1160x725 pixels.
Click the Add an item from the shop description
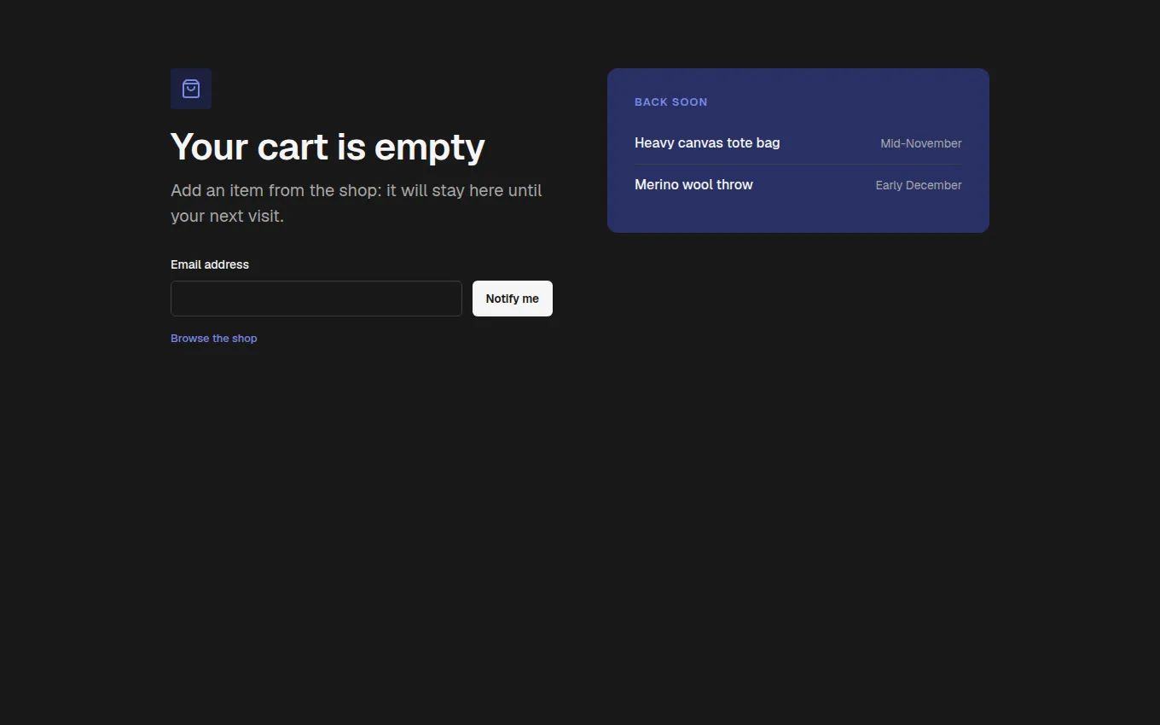point(357,203)
